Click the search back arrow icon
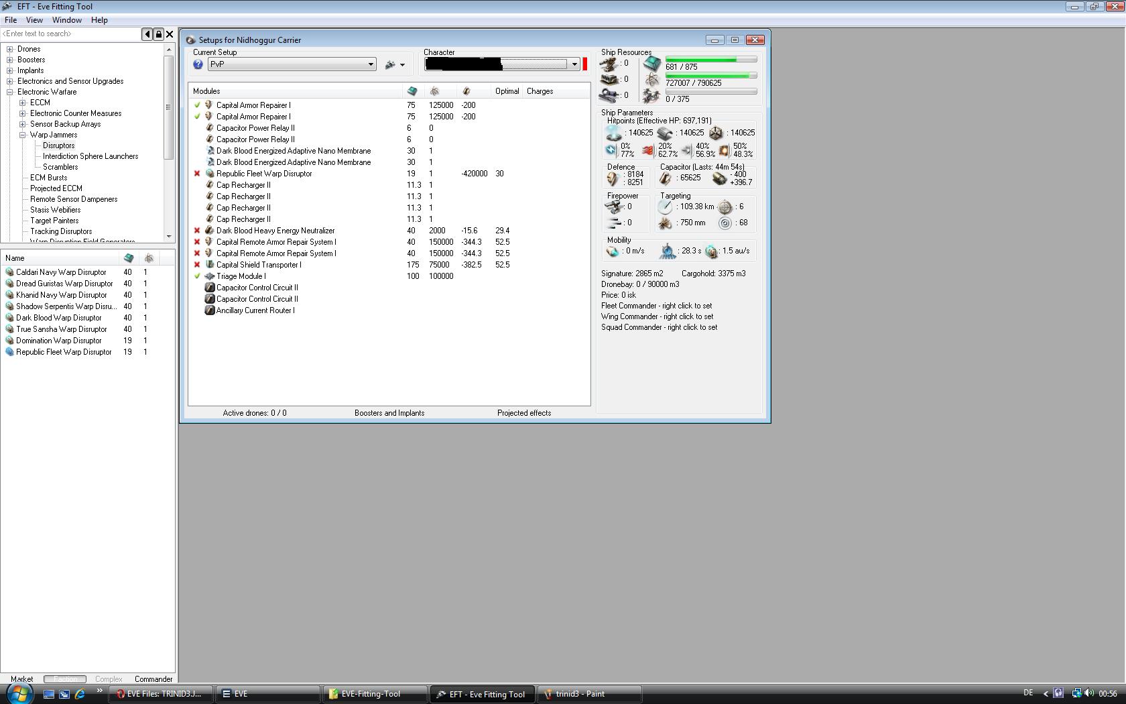Viewport: 1126px width, 704px height. click(147, 34)
